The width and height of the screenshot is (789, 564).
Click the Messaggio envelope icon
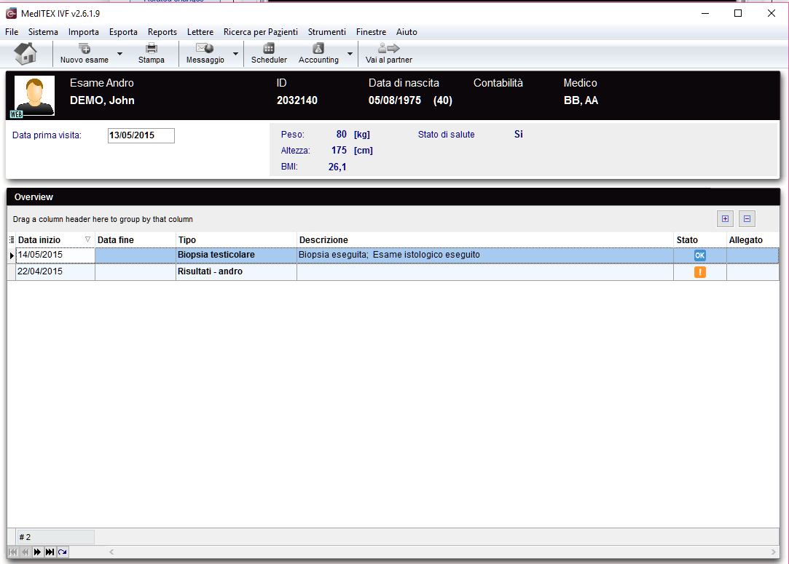coord(205,49)
